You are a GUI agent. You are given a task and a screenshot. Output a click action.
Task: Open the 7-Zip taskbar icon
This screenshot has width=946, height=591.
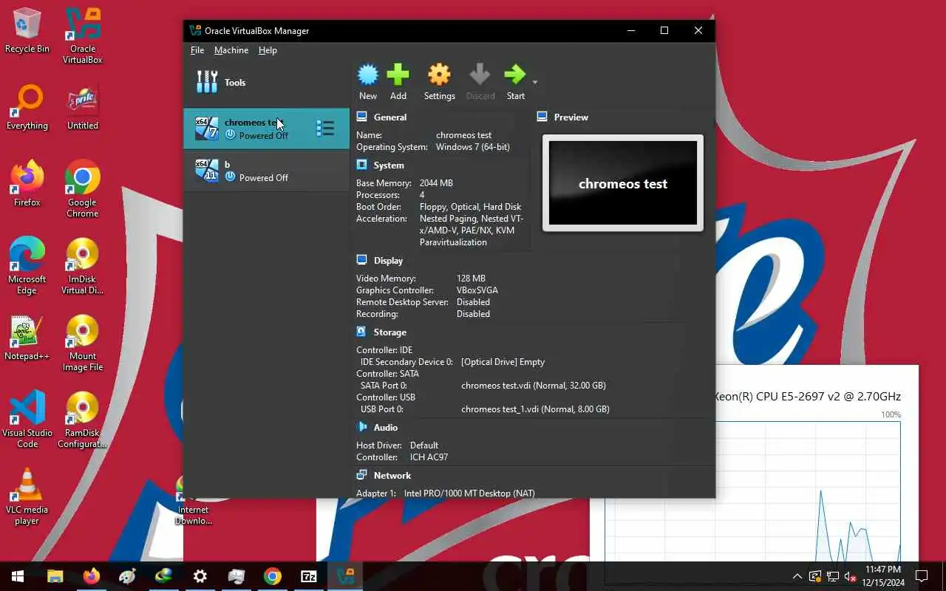click(309, 576)
